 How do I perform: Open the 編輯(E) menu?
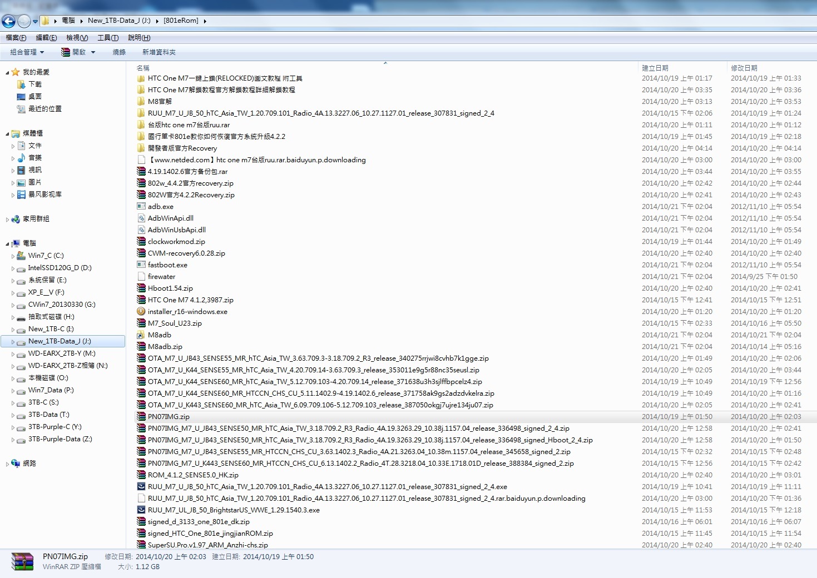(x=46, y=38)
